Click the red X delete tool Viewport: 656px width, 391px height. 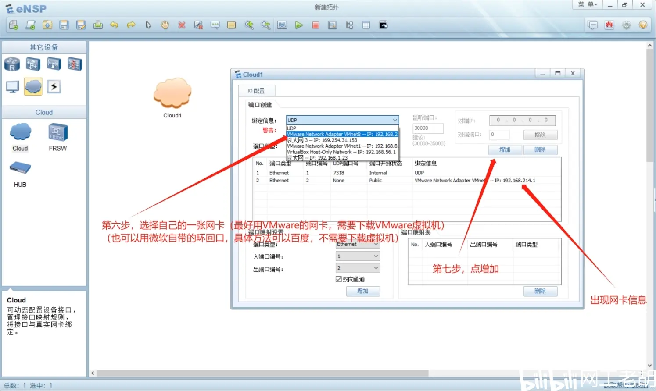coord(182,25)
